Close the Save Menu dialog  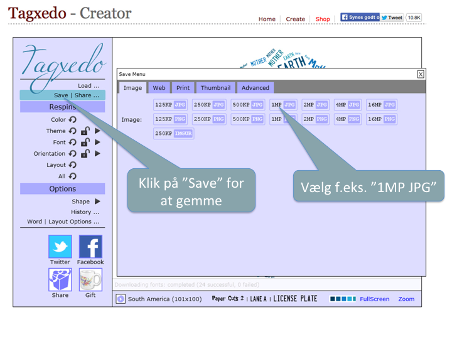(x=421, y=74)
